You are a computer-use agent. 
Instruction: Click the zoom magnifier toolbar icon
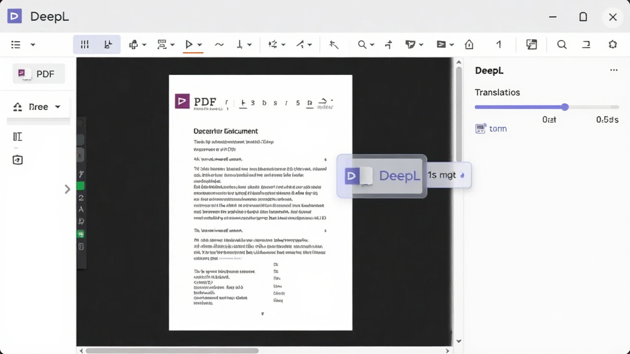tap(362, 44)
